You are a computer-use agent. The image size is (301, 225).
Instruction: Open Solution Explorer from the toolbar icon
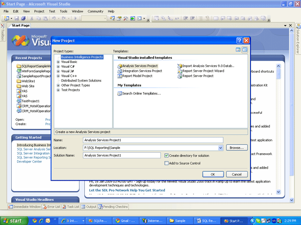[113, 18]
